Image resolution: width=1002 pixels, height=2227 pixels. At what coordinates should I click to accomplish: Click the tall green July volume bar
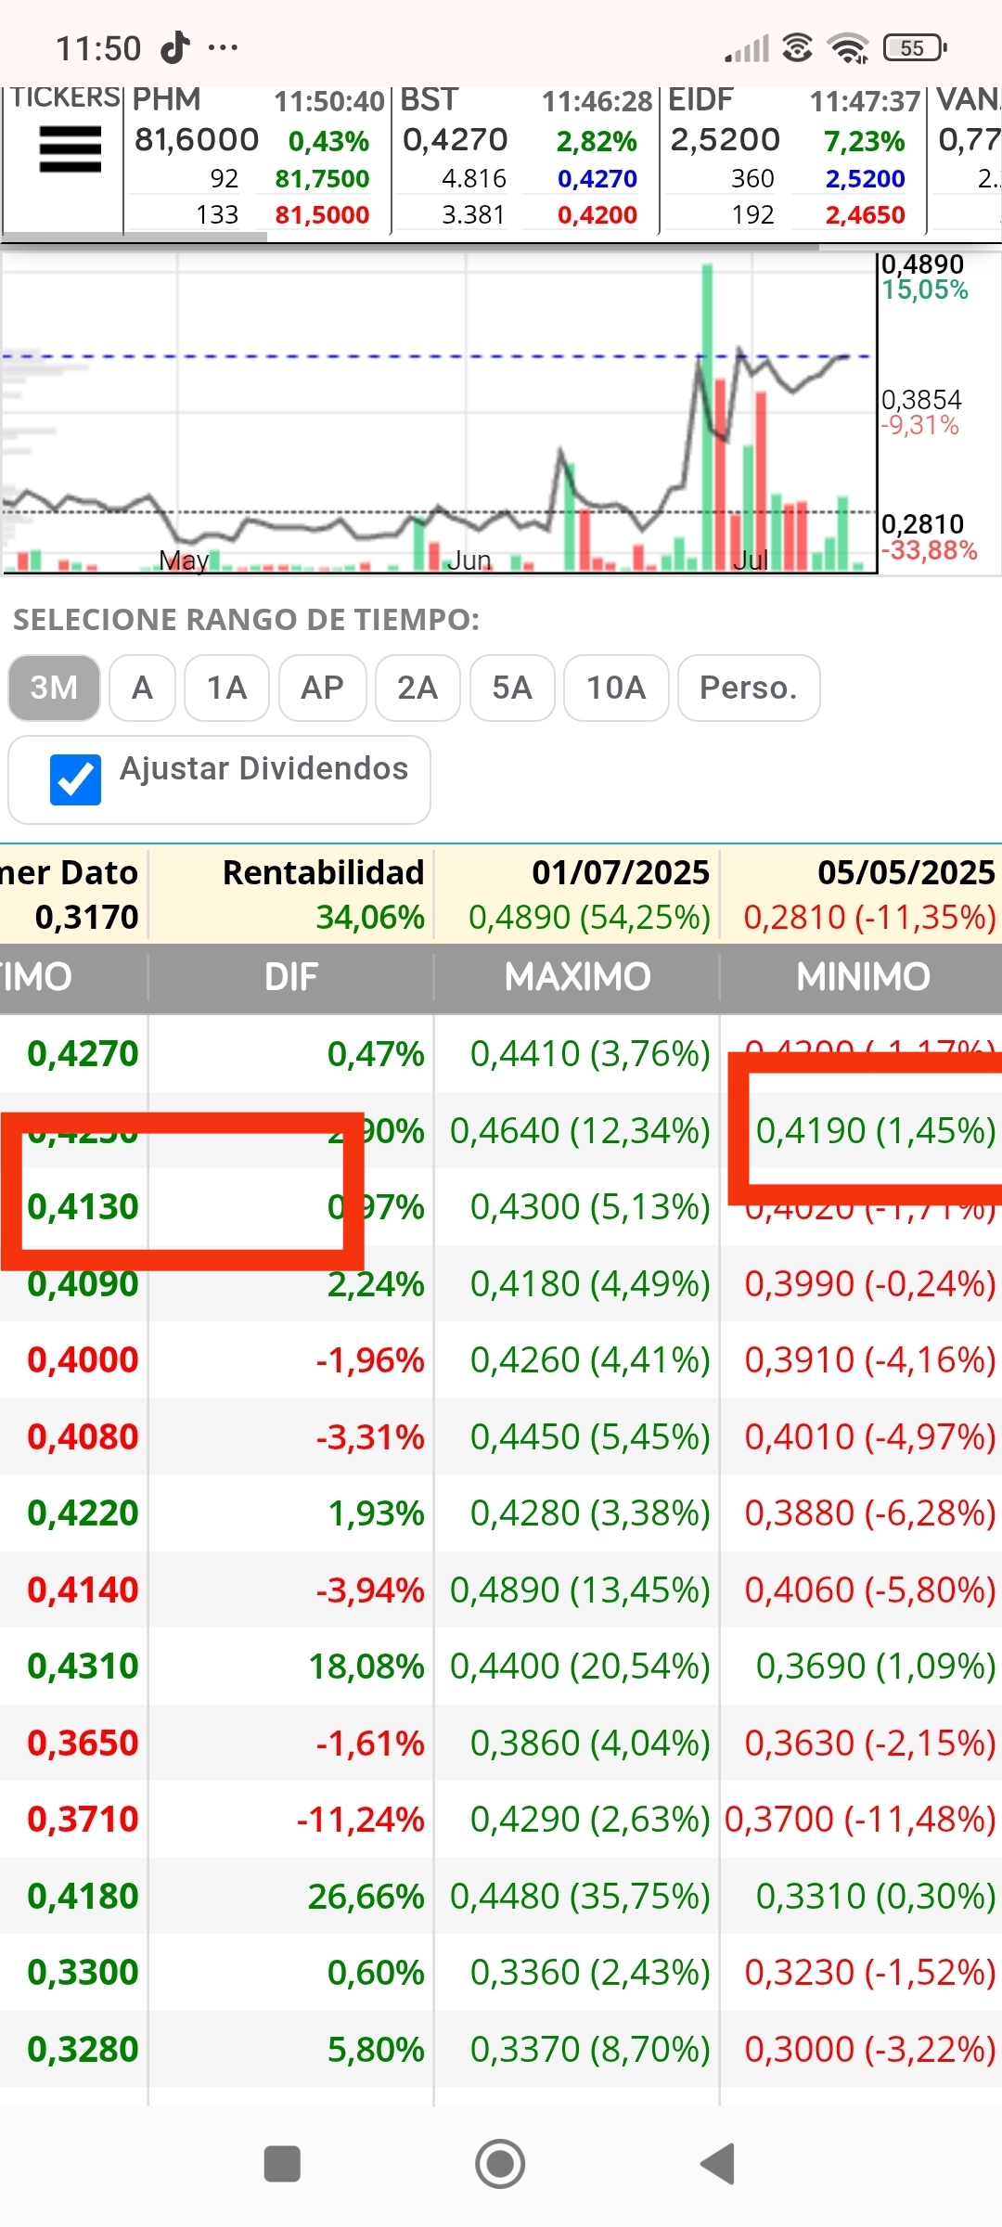click(x=707, y=417)
